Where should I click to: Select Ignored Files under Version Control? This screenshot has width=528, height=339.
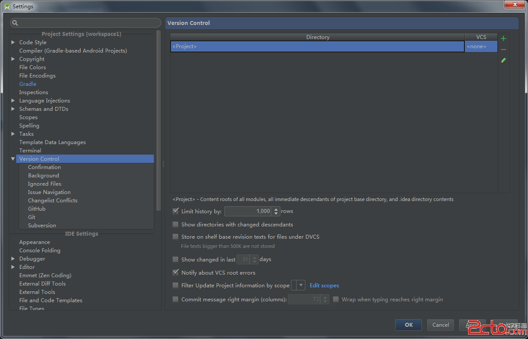click(x=45, y=184)
